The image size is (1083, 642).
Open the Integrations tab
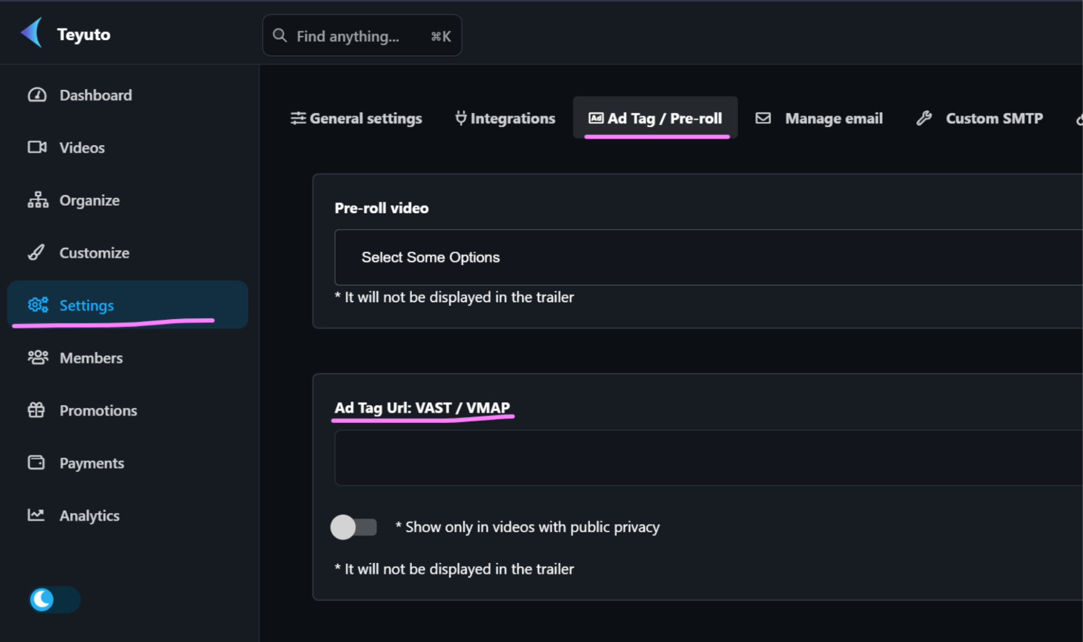tap(505, 118)
